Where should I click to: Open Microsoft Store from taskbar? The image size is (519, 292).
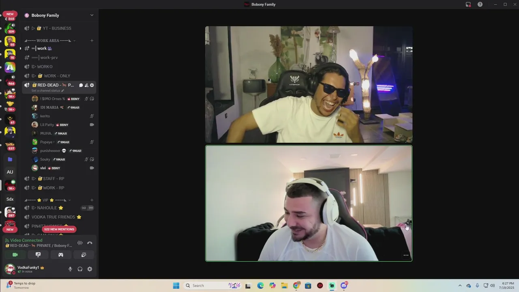click(308, 286)
